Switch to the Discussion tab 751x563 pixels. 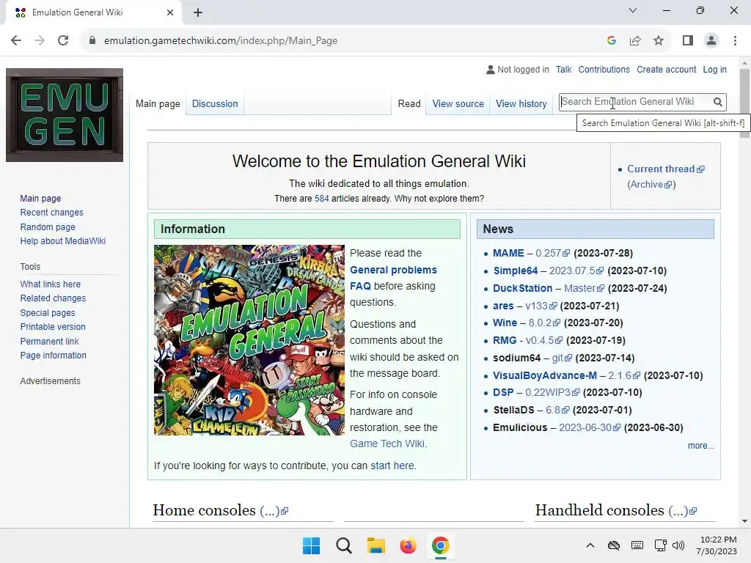click(215, 103)
